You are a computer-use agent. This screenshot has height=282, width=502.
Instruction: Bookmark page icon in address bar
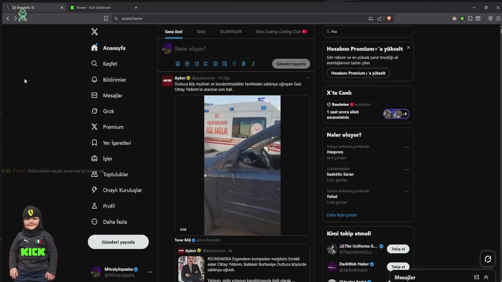(x=106, y=18)
